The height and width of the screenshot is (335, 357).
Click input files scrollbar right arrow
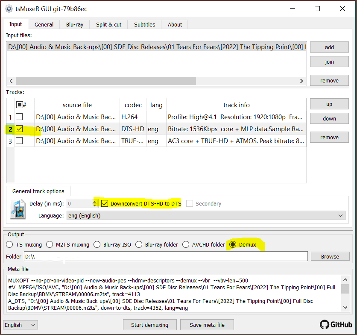click(x=301, y=81)
